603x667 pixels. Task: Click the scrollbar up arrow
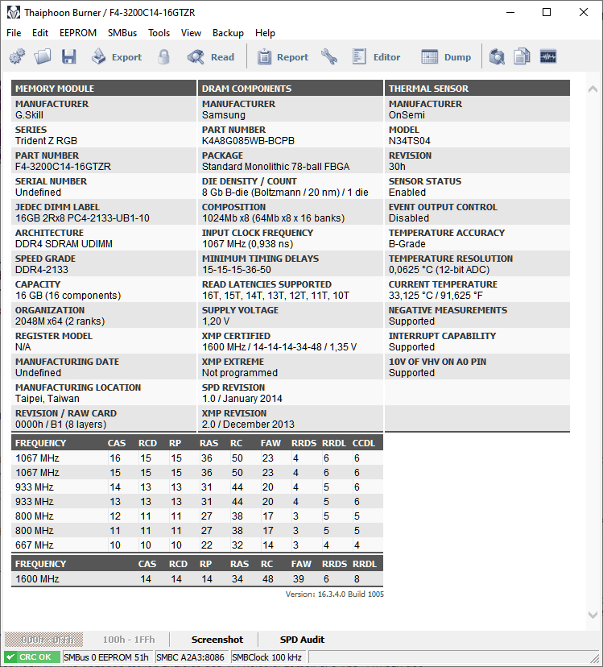[593, 89]
